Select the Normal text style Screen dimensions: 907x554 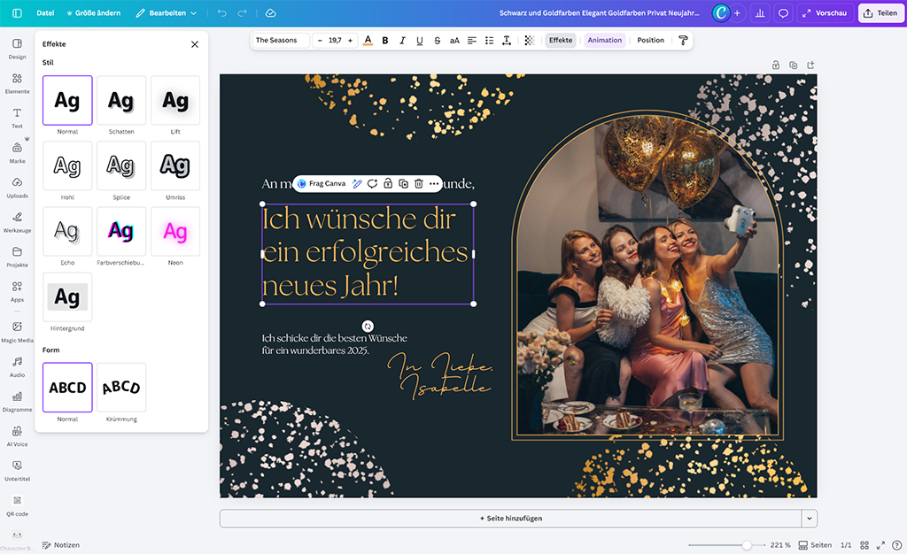click(x=67, y=101)
